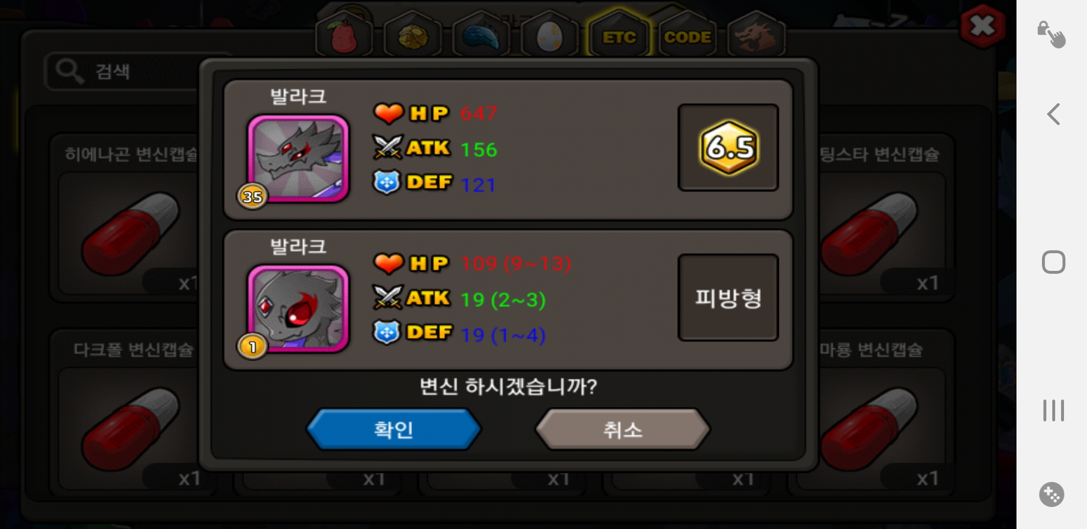Select the level 35 발라크 portrait
Image resolution: width=1087 pixels, height=529 pixels.
tap(298, 158)
